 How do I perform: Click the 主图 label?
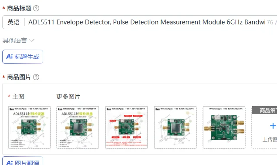(x=18, y=97)
